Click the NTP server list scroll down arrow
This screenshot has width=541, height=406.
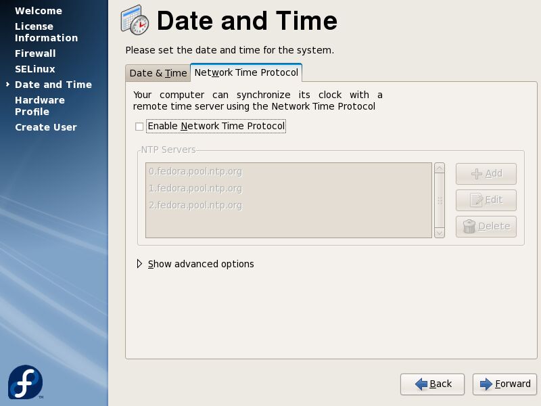440,233
